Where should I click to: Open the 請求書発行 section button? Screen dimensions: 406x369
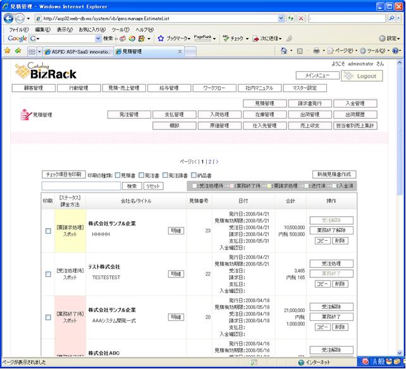pos(310,104)
